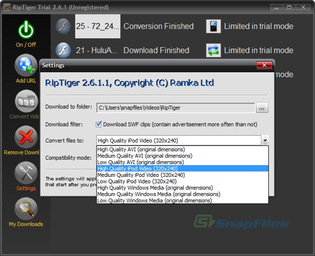Image resolution: width=315 pixels, height=256 pixels.
Task: Open My Downloads magnifier icon
Action: 26,208
